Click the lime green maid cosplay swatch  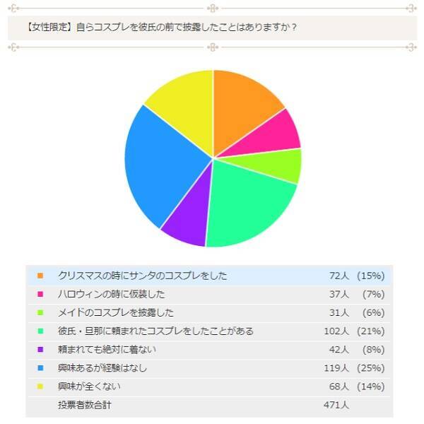click(x=40, y=312)
